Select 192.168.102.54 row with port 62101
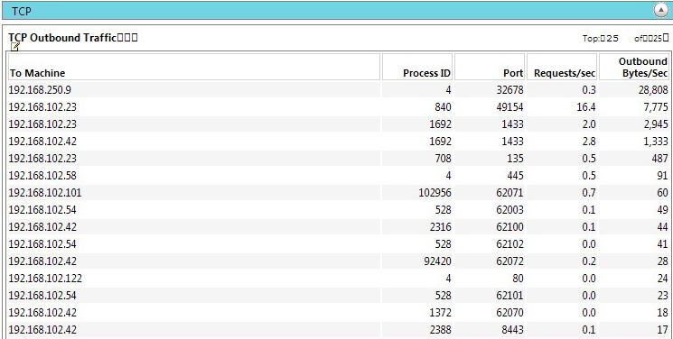Viewport: 673px width, 339px height. (338, 296)
